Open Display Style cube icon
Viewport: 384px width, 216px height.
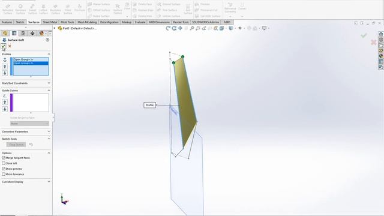coord(231,28)
